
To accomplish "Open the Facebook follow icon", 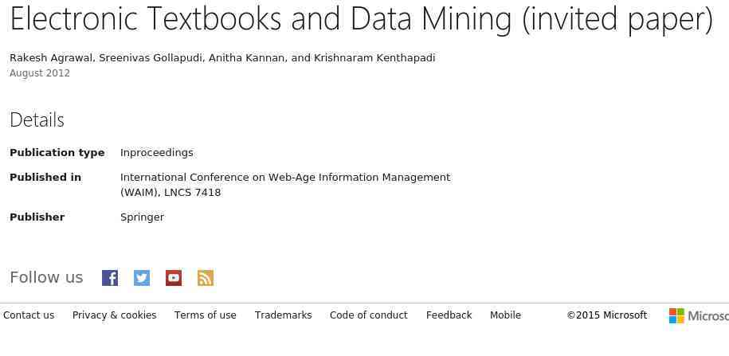I will 110,278.
